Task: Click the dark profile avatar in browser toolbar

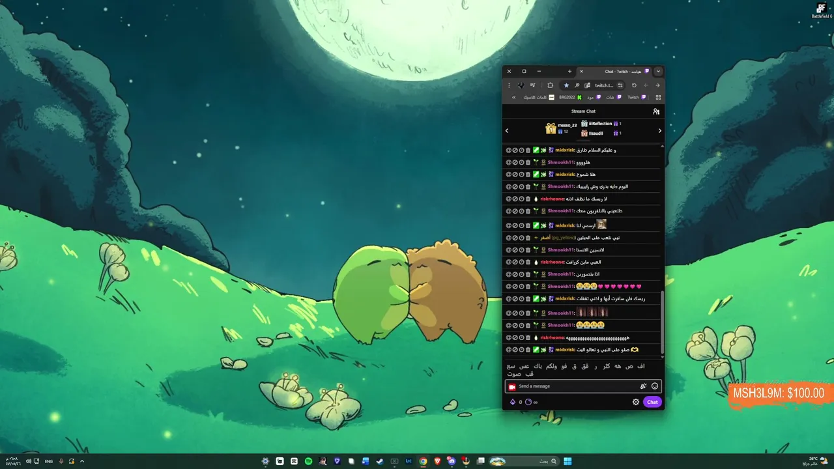Action: tap(521, 85)
